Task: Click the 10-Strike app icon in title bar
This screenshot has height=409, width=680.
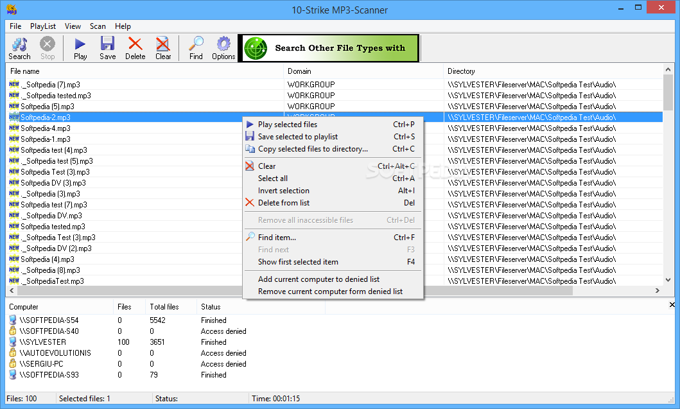Action: tap(12, 10)
